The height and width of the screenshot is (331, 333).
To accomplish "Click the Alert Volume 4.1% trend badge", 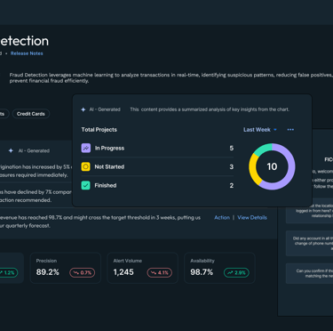I will click(x=160, y=272).
